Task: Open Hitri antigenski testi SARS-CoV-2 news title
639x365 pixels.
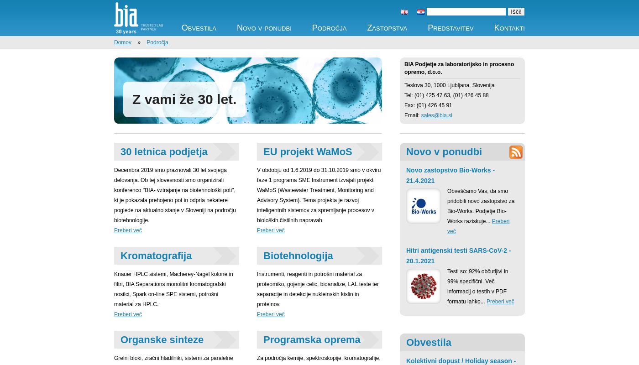Action: [459, 256]
